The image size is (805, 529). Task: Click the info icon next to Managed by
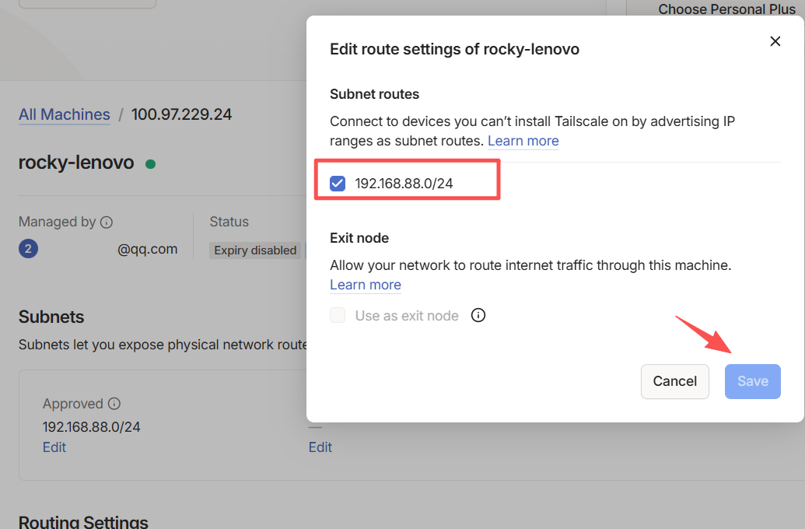[x=107, y=222]
